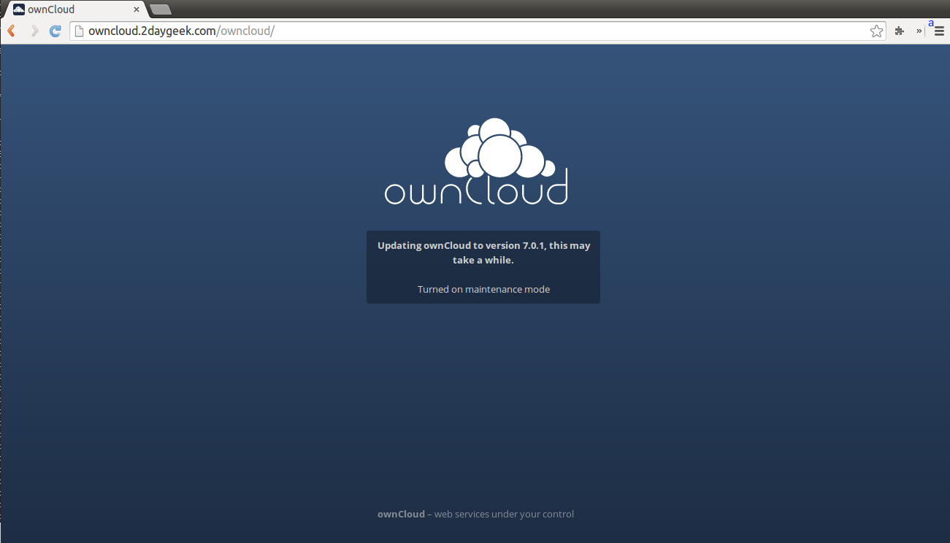Click the 'Updating ownCloud to version 7.0.1' message
This screenshot has width=950, height=543.
483,253
